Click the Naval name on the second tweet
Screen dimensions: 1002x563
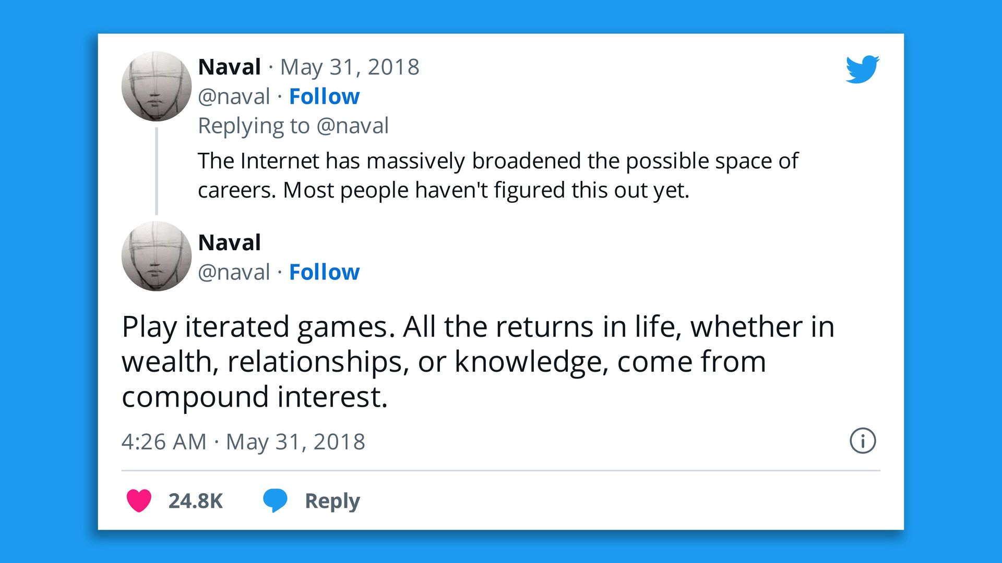click(x=229, y=242)
